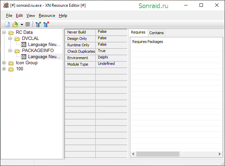Screen dimensions: 225x166
Task: Select the 100 folder
Action: click(x=19, y=69)
